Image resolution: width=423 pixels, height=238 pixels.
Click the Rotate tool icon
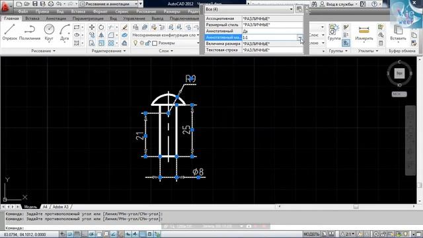coord(101,27)
